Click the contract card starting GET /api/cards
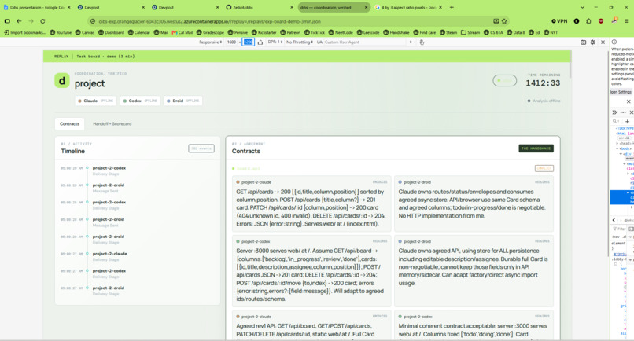This screenshot has height=341, width=634. tap(311, 203)
